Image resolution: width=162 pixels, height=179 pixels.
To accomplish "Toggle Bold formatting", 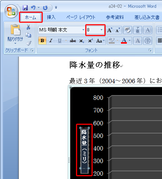I will point(42,41).
